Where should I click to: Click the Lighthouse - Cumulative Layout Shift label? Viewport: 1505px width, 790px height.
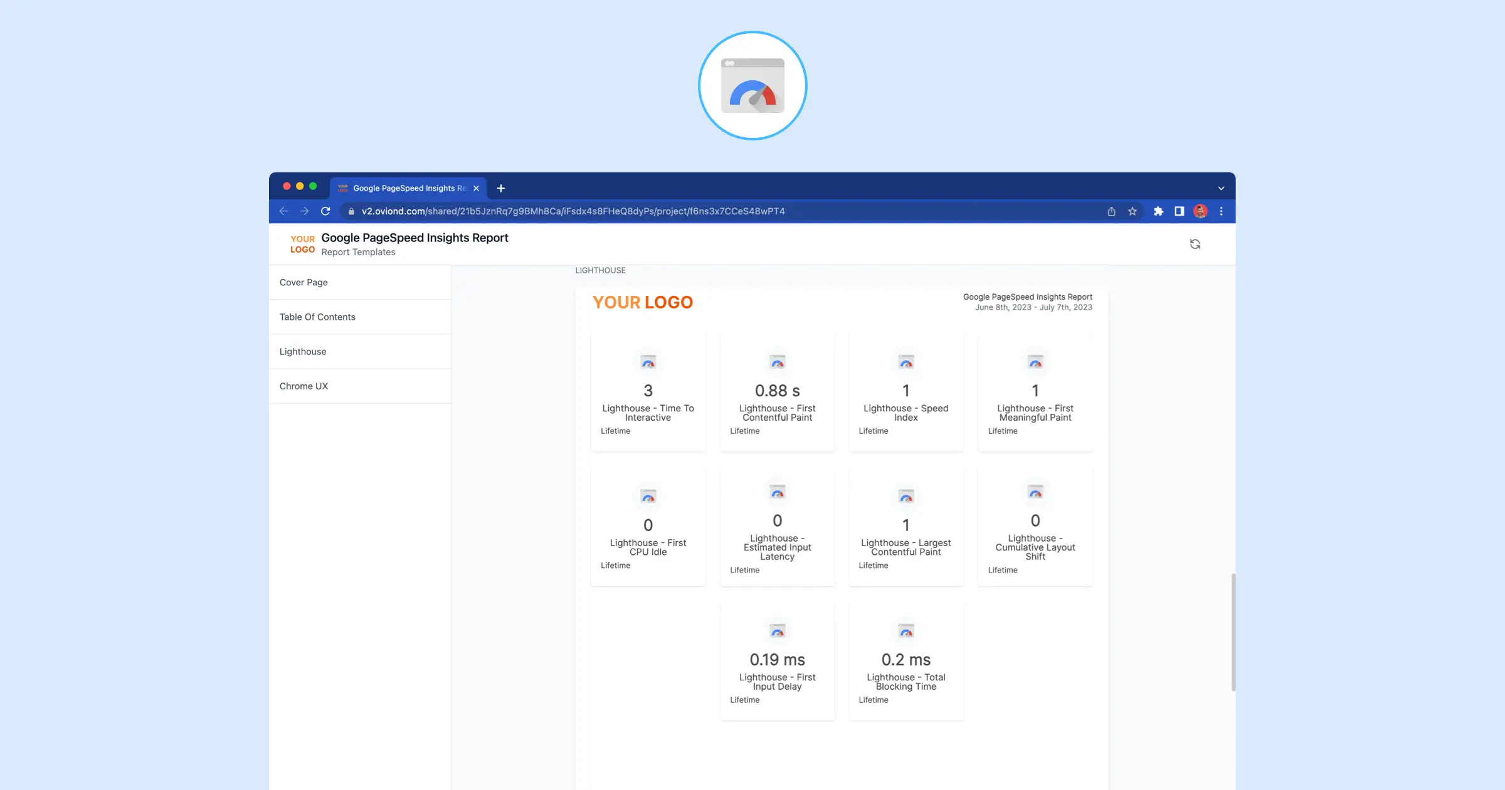coord(1035,547)
